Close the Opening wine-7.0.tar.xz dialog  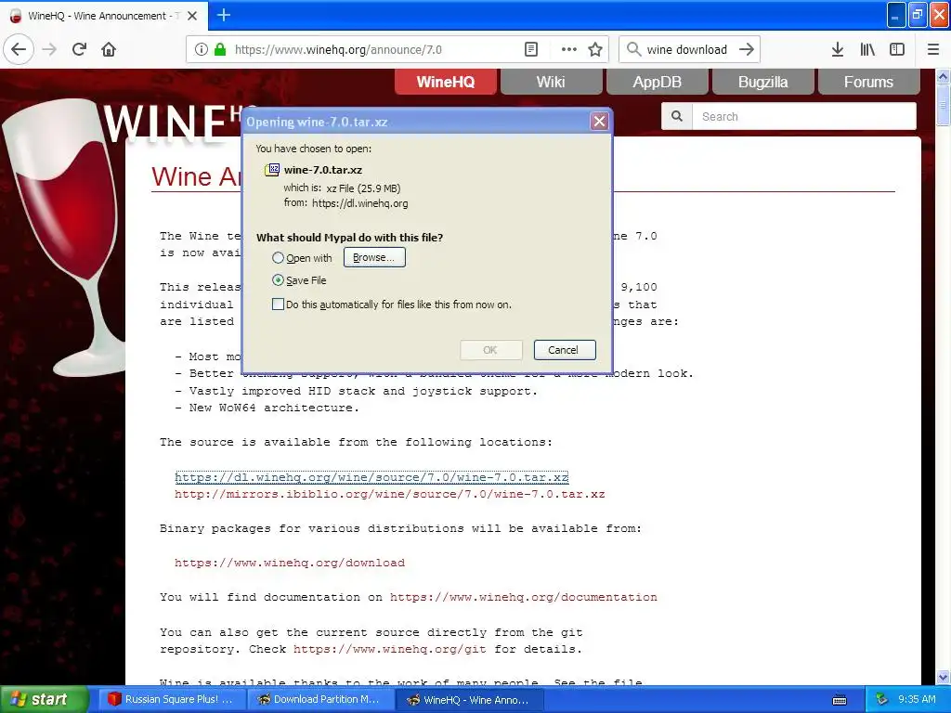pyautogui.click(x=599, y=122)
